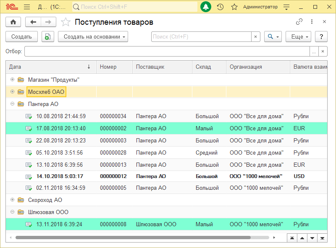Select the Средний warehouse cell

[207, 152]
